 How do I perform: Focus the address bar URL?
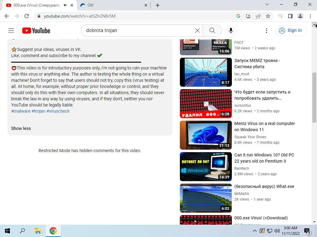80,16
